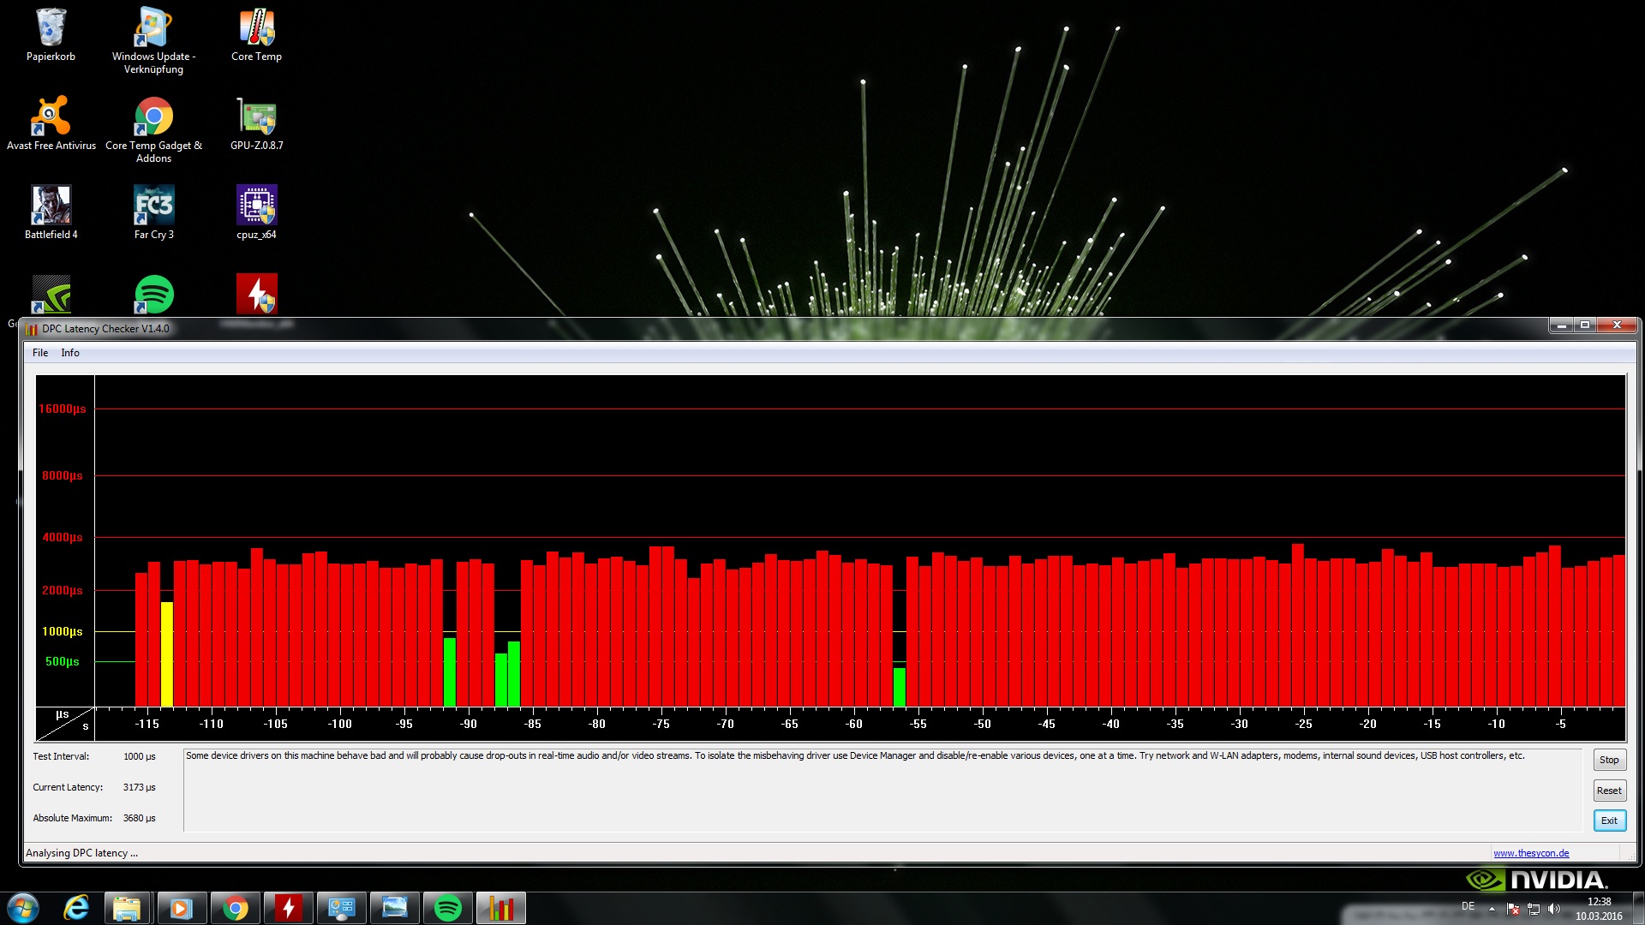The image size is (1645, 925).
Task: Click Spotify in the taskbar
Action: click(447, 908)
